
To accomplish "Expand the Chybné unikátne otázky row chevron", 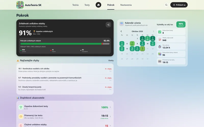I will coord(110,125).
